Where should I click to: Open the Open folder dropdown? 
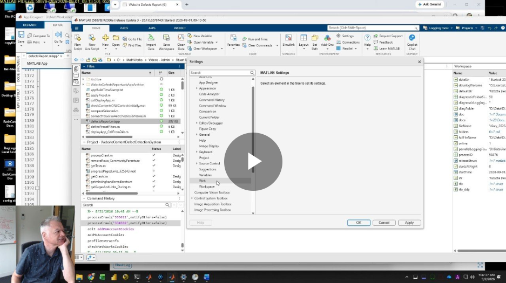[x=116, y=43]
